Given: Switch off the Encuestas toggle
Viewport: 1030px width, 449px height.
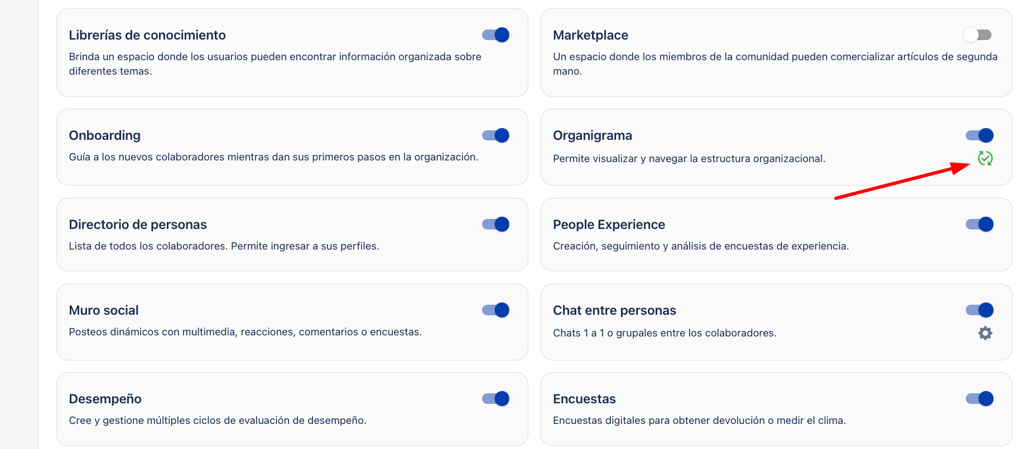Looking at the screenshot, I should pos(980,399).
